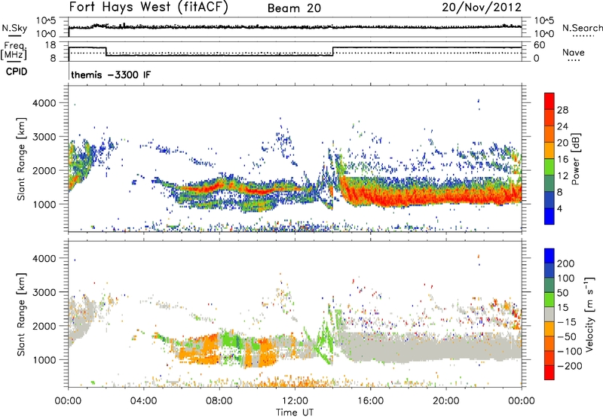Click the '18' frequency axis tick
The image size is (603, 417).
tap(51, 45)
